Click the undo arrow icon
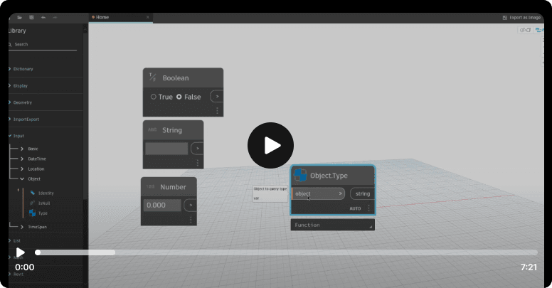Image resolution: width=552 pixels, height=288 pixels. [x=43, y=17]
